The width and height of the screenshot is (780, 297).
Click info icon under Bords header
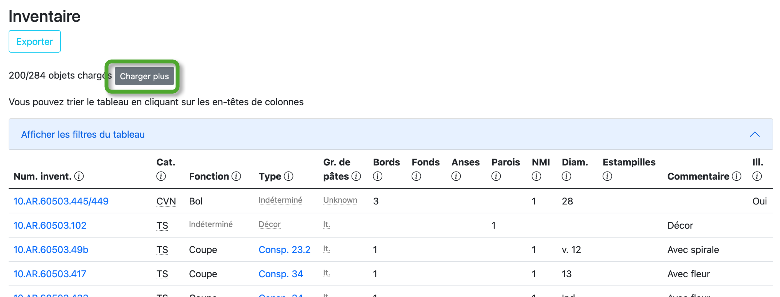click(377, 176)
